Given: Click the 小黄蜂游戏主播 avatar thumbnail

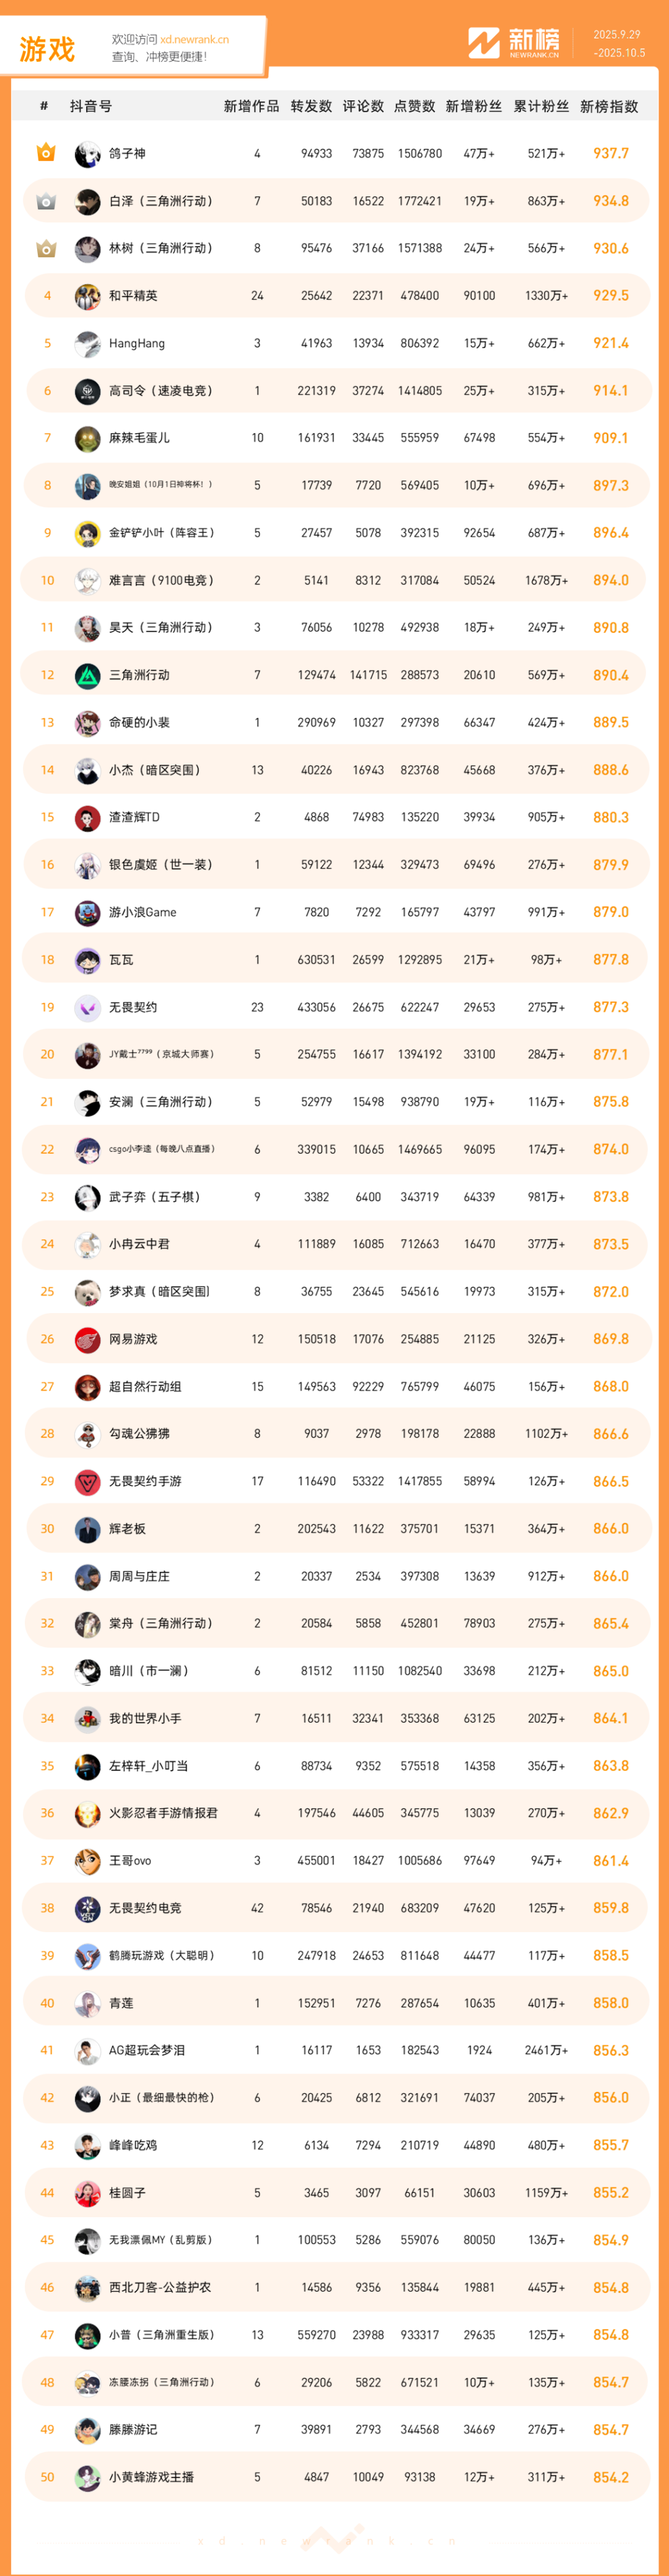Looking at the screenshot, I should pos(88,2477).
